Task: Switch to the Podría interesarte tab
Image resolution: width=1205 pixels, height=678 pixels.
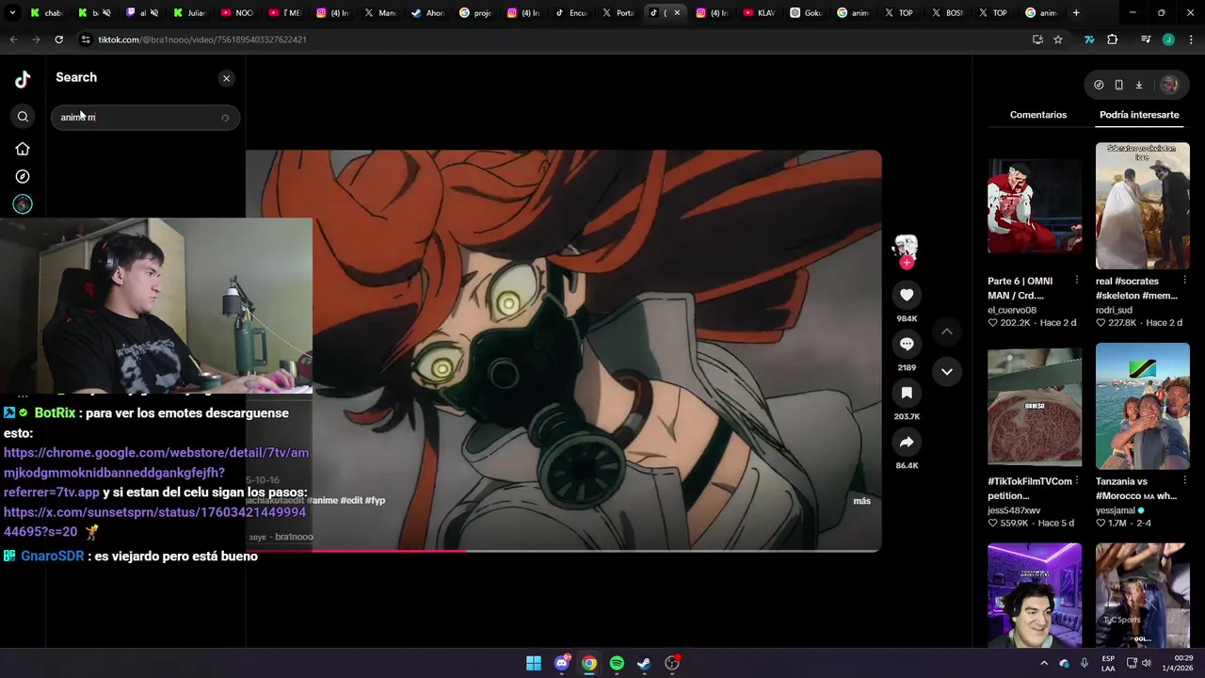Action: (x=1139, y=115)
